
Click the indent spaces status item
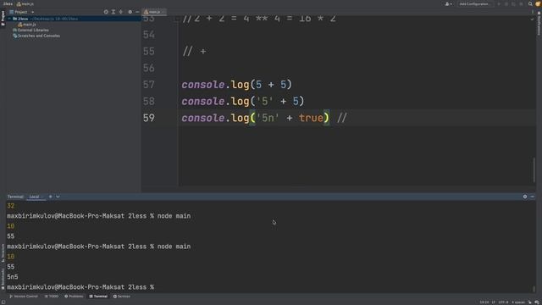518,302
